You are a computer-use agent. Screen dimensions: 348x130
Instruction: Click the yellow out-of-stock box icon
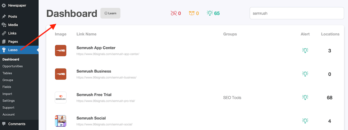(x=191, y=13)
